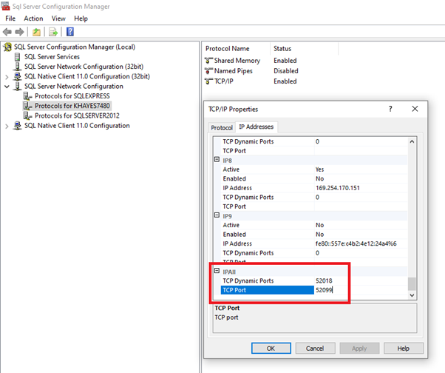This screenshot has height=373, width=445.
Task: Click the IP9 Enabled row label
Action: pyautogui.click(x=234, y=235)
